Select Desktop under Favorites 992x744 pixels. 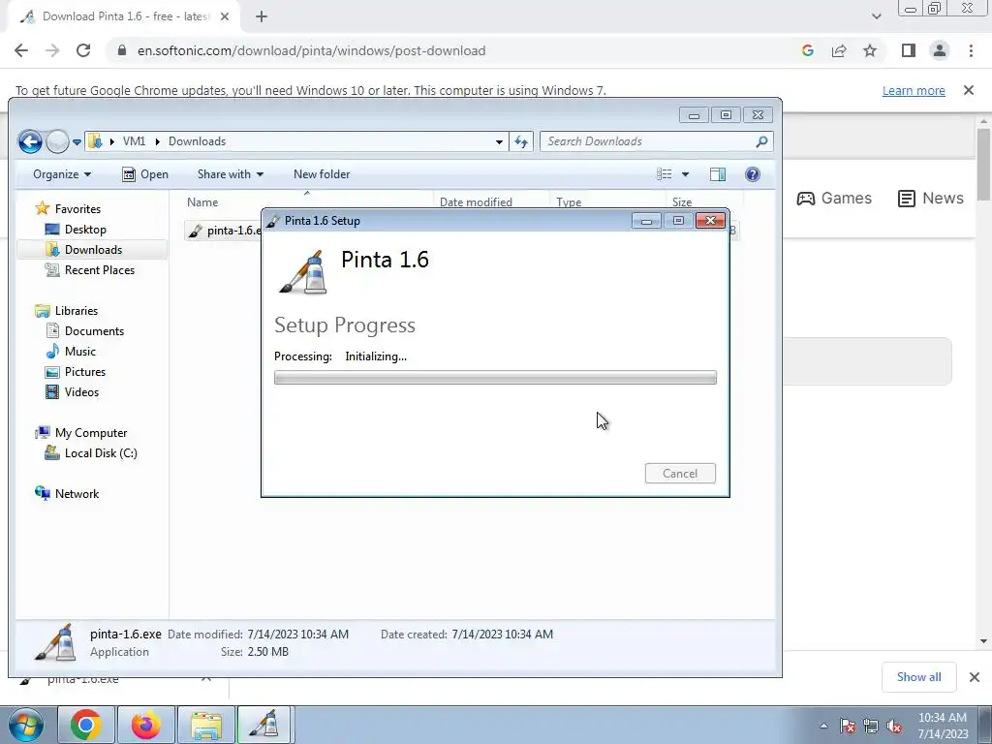pos(85,230)
